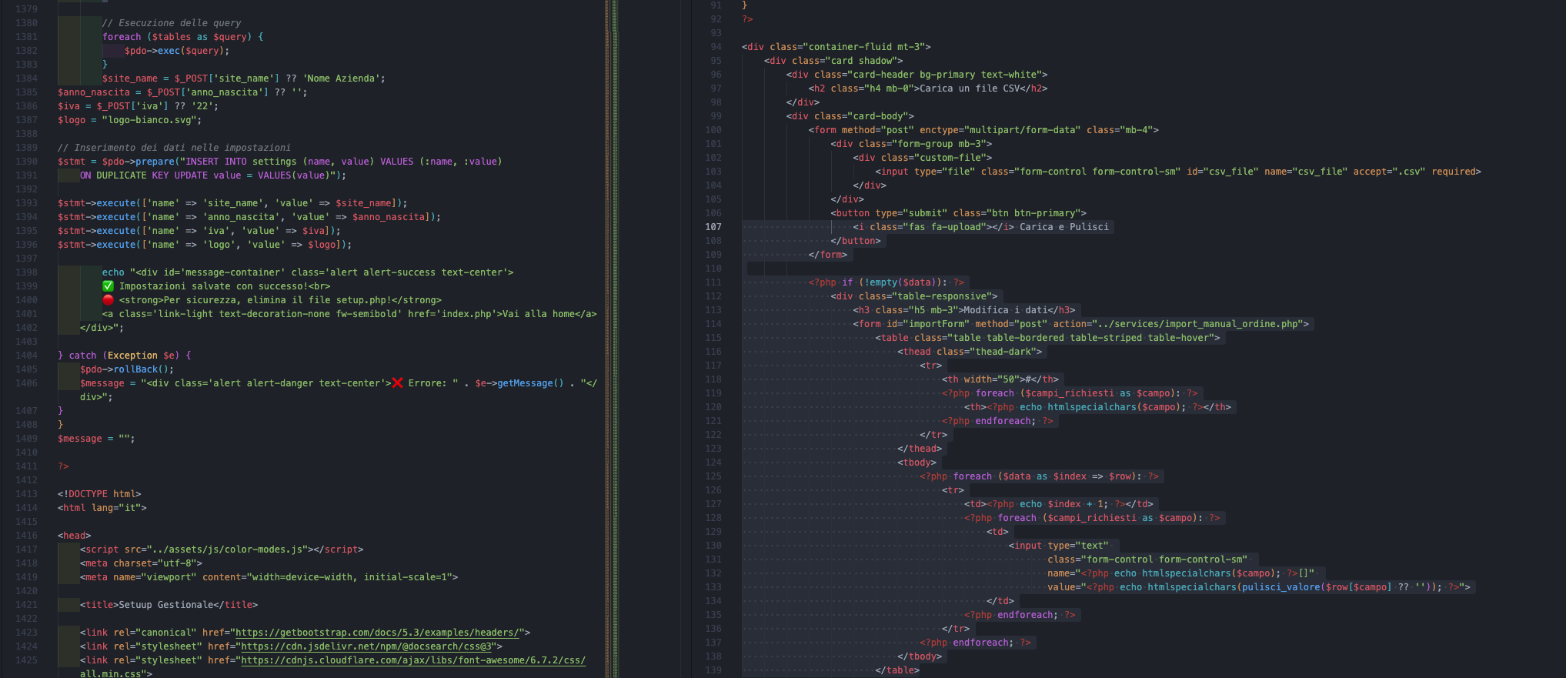Viewport: 1566px width, 678px height.
Task: Place cursor in 'Carica e Pulisci' button text
Action: coord(1063,227)
